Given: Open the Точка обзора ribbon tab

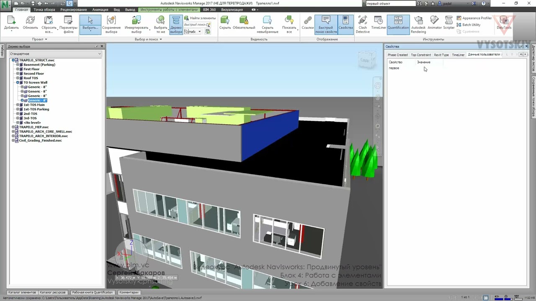Looking at the screenshot, I should tap(44, 10).
